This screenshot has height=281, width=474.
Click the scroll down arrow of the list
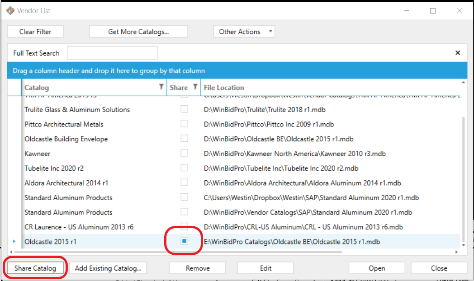click(x=464, y=245)
